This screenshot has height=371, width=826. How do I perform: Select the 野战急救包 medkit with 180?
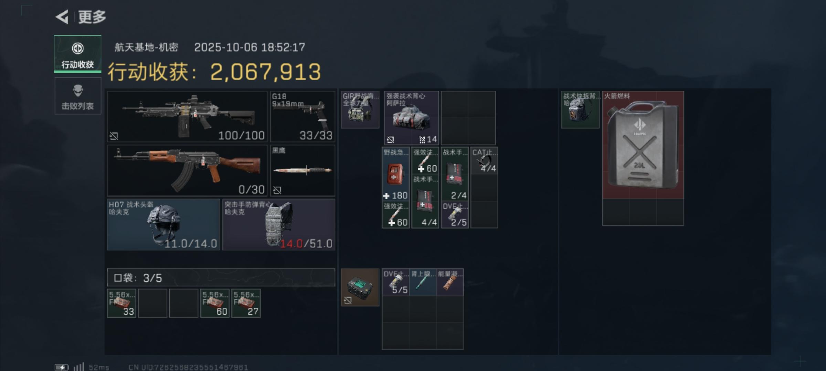pyautogui.click(x=396, y=174)
